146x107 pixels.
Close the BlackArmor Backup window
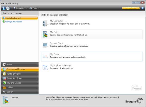pyautogui.click(x=143, y=2)
